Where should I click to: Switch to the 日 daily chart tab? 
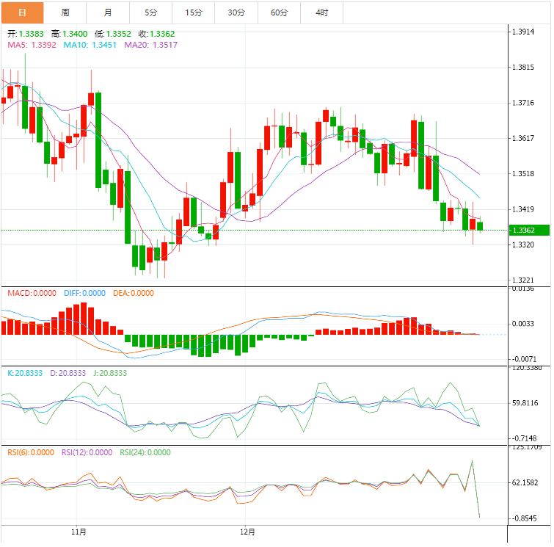click(22, 12)
